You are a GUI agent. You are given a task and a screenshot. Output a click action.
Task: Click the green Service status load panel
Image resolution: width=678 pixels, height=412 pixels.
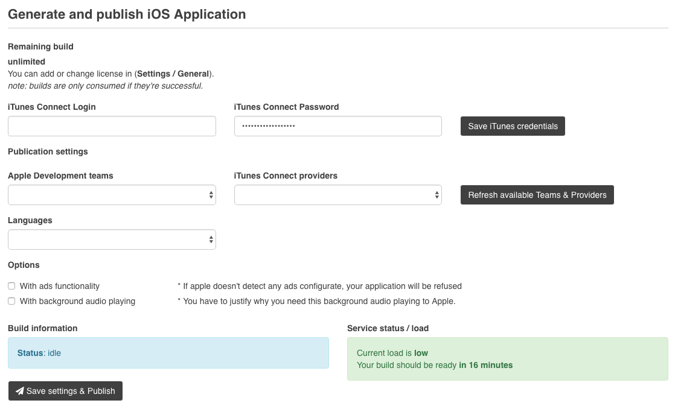point(507,359)
